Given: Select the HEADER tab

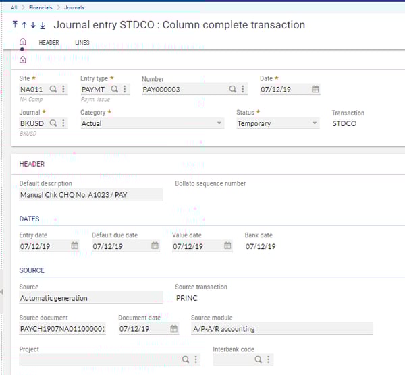Looking at the screenshot, I should pyautogui.click(x=49, y=42).
